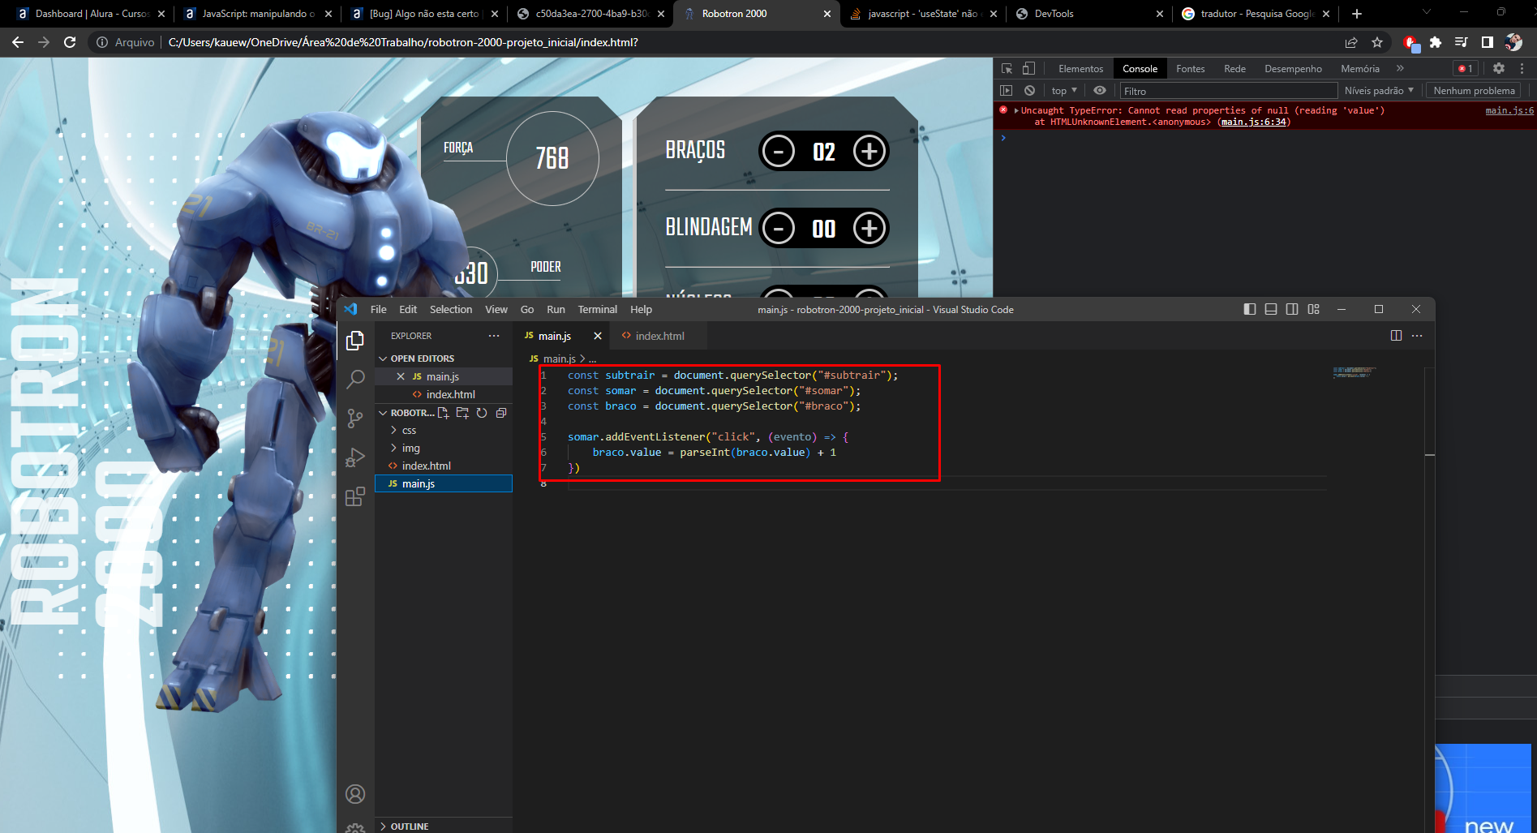Open new browser tab
Viewport: 1537px width, 833px height.
click(1357, 14)
